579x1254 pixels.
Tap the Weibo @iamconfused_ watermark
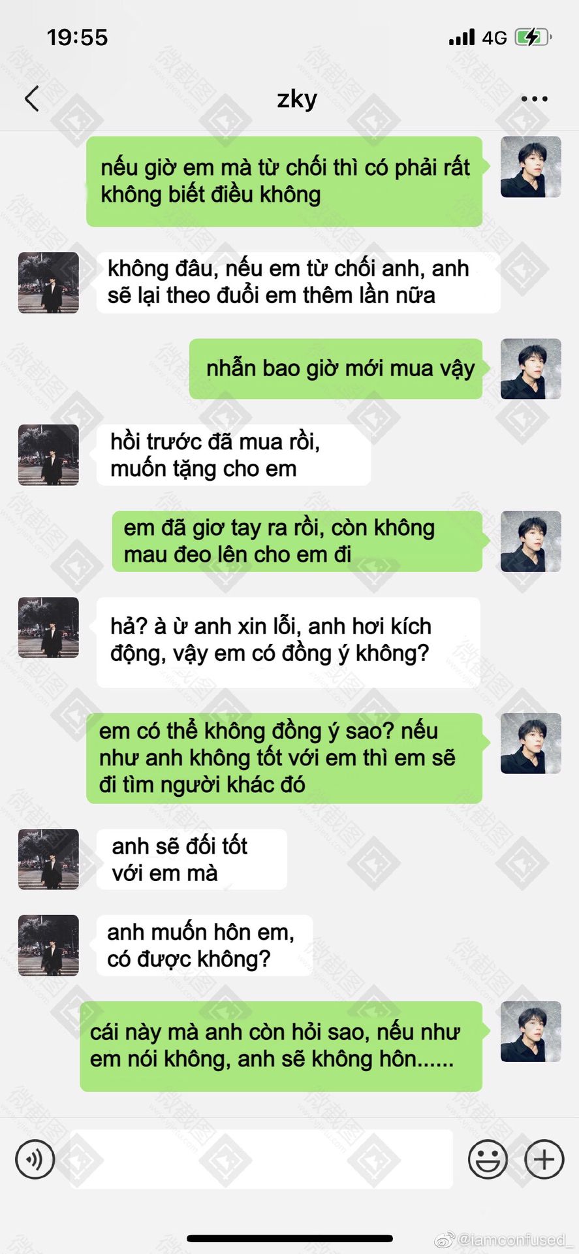coord(504,1239)
